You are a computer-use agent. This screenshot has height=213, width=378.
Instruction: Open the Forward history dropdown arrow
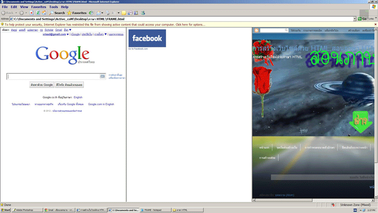(26, 13)
